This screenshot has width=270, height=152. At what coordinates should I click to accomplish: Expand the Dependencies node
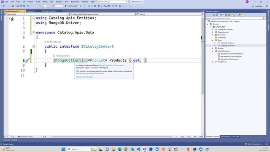pos(213,32)
